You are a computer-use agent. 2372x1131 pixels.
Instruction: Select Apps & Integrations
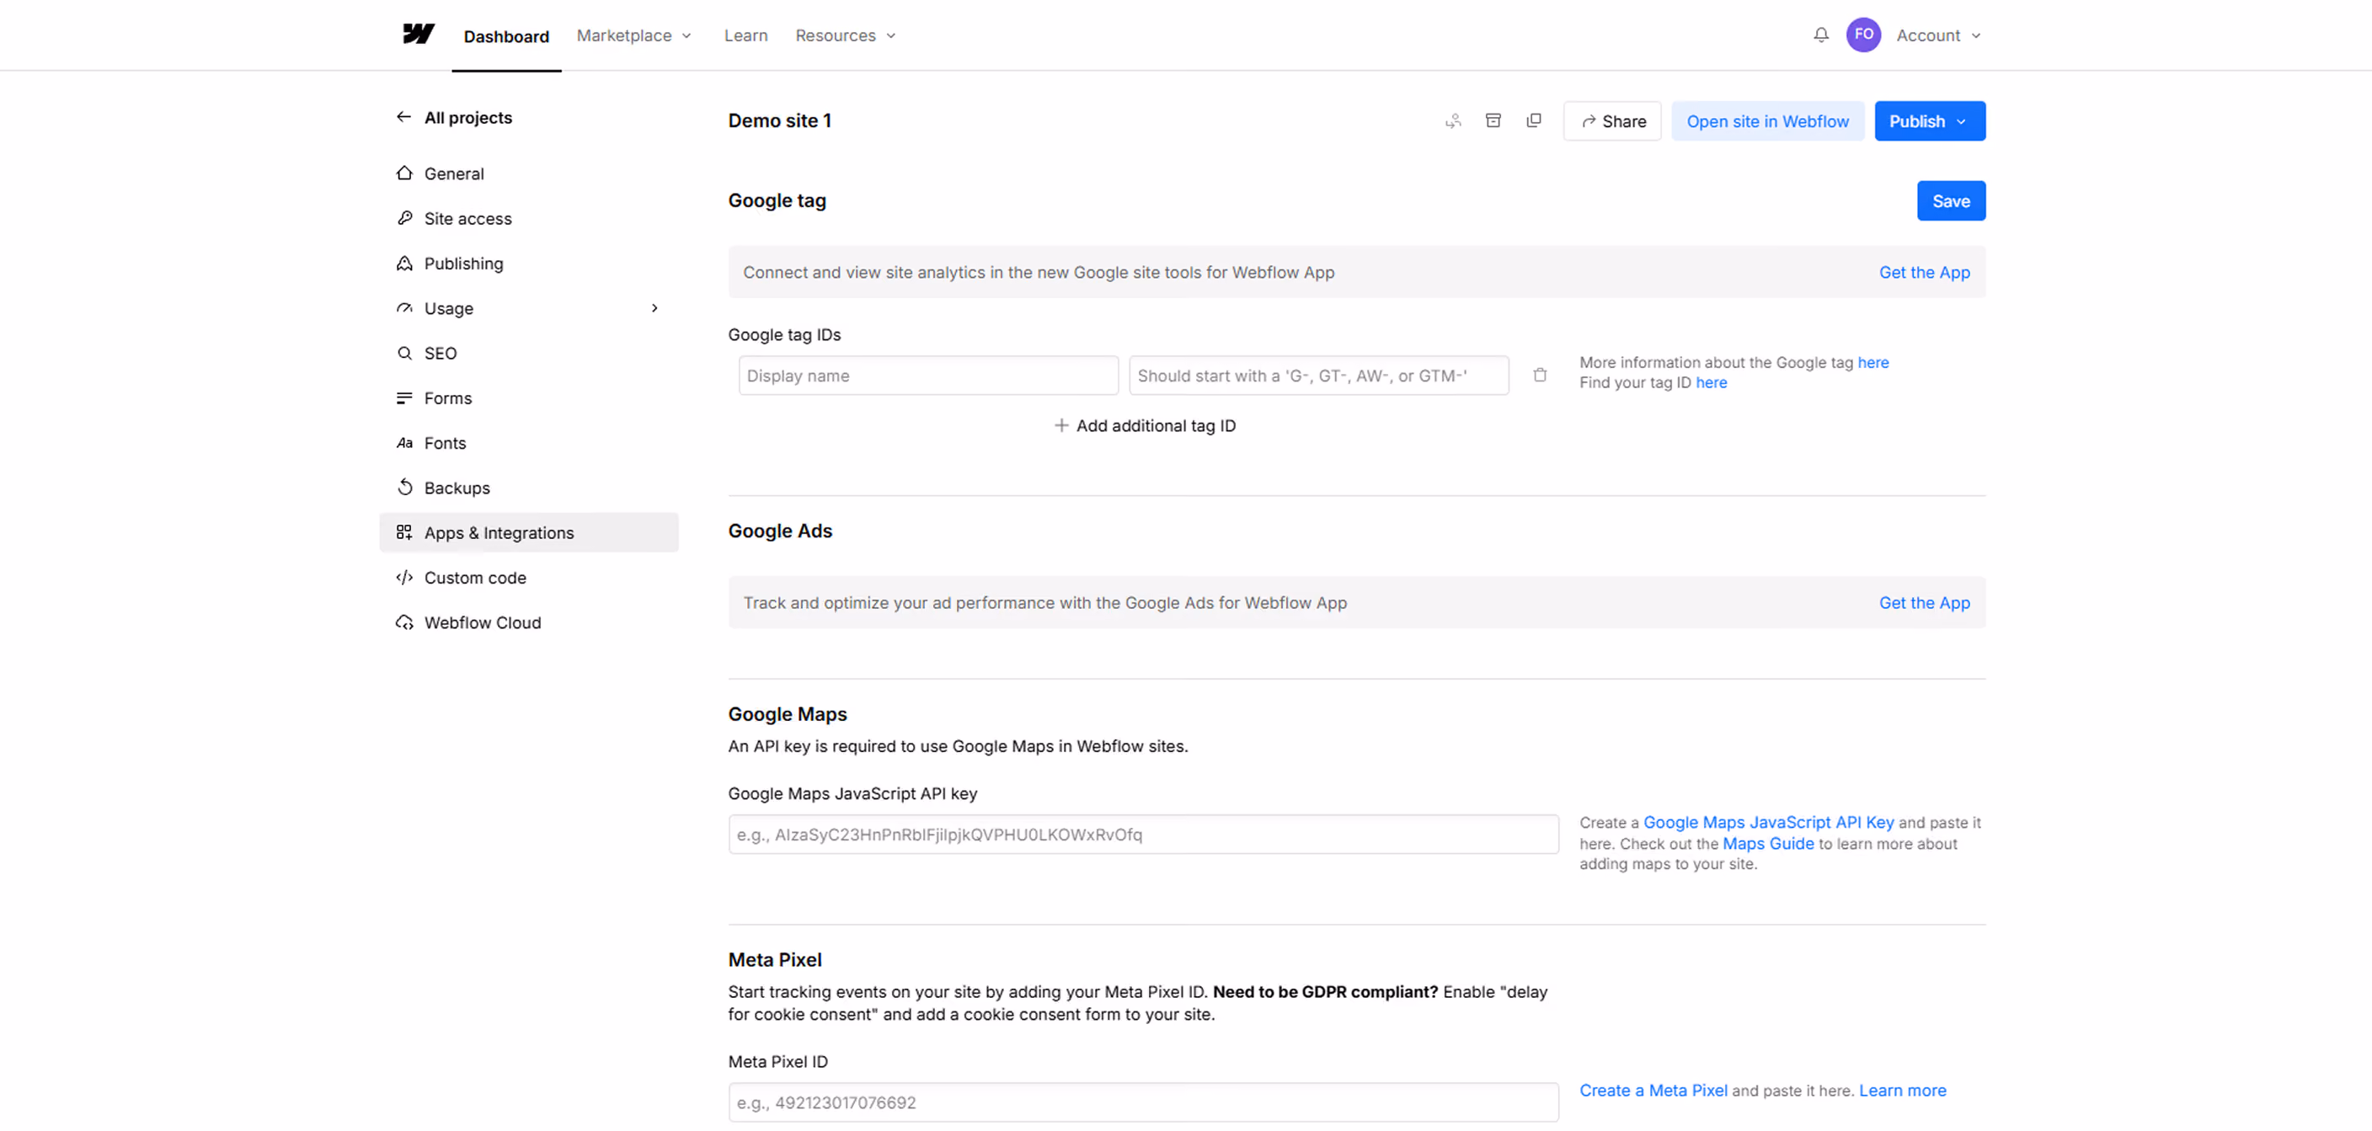tap(528, 533)
